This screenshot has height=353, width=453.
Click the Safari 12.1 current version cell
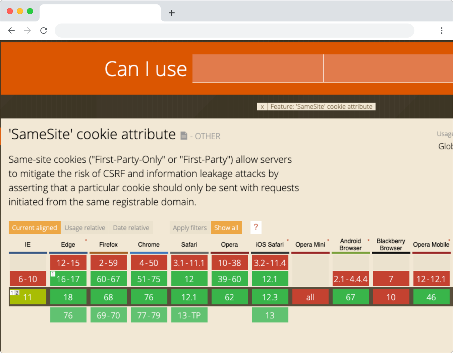189,297
